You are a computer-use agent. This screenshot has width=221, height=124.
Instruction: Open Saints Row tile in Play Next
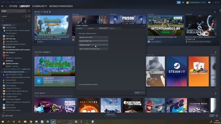click(199, 105)
